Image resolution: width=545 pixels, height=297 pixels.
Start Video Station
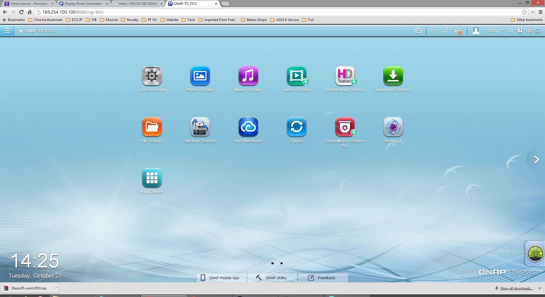[x=296, y=76]
